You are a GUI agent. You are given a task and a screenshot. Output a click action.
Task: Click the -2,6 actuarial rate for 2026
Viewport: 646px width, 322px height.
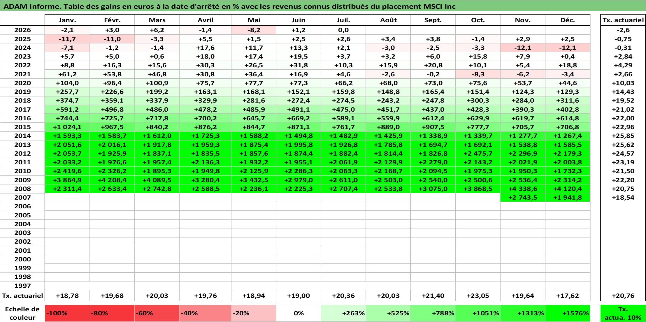[623, 30]
